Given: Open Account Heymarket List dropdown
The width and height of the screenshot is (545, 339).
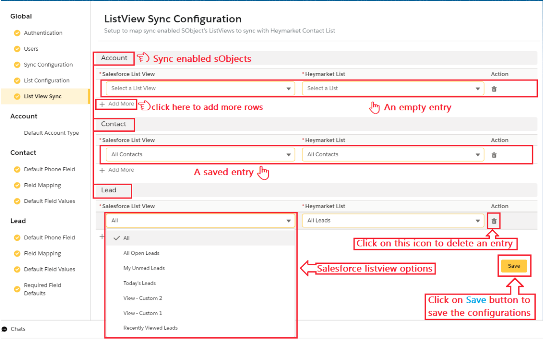Looking at the screenshot, I should pyautogui.click(x=393, y=88).
